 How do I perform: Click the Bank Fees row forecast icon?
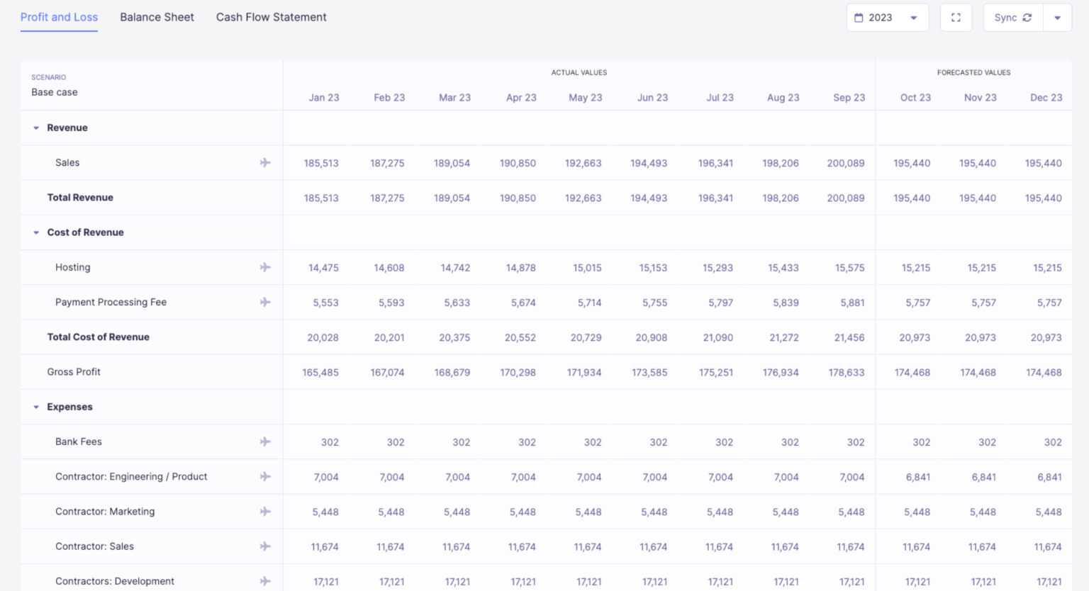(265, 441)
